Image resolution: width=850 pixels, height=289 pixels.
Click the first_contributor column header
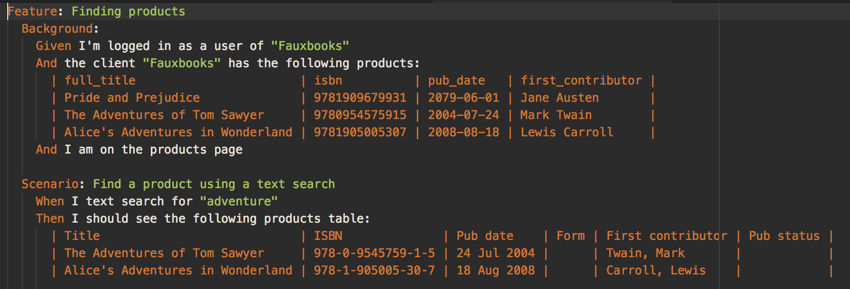point(581,80)
